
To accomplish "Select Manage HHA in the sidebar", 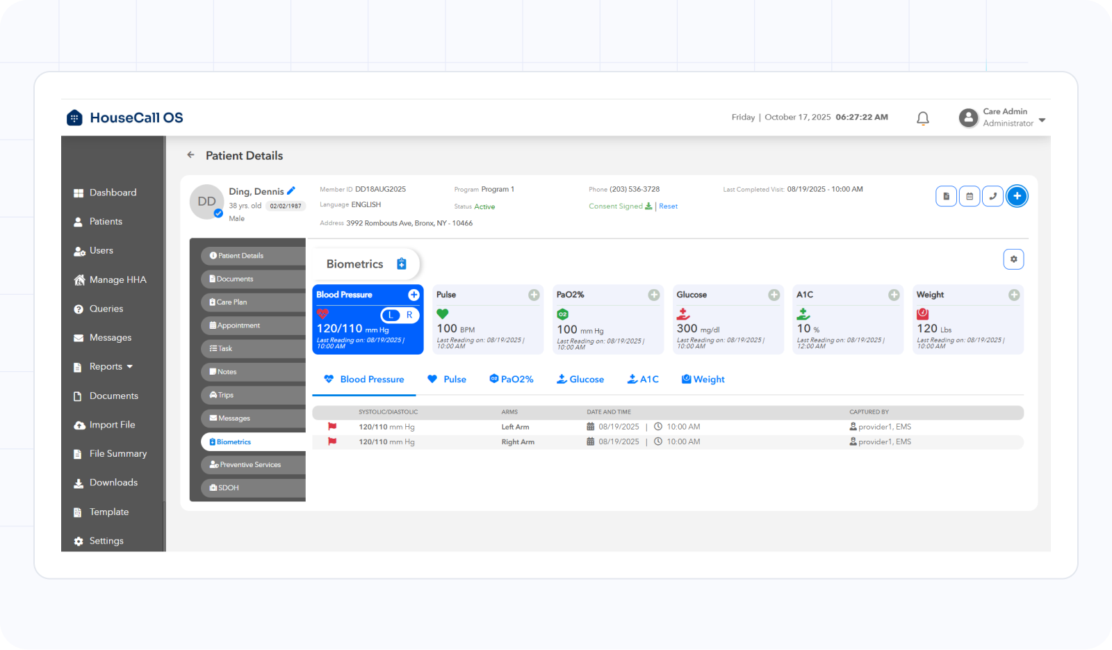I will coord(113,279).
